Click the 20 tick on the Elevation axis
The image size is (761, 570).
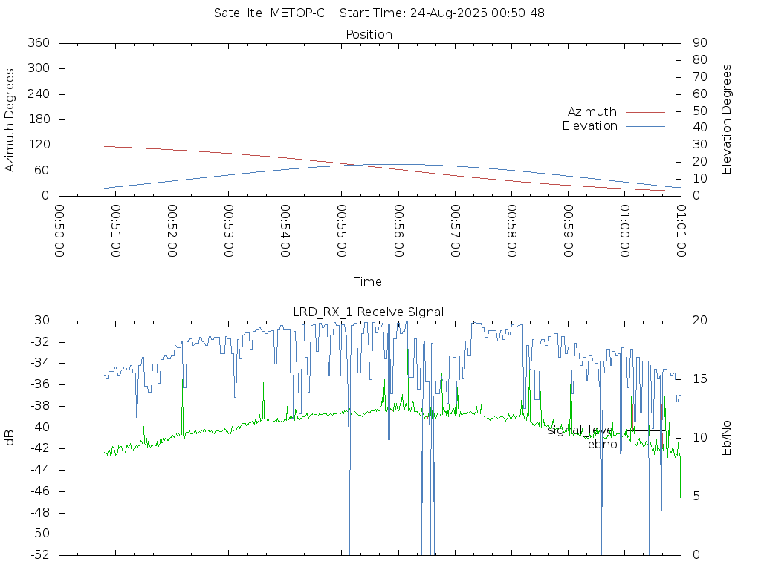pos(700,162)
